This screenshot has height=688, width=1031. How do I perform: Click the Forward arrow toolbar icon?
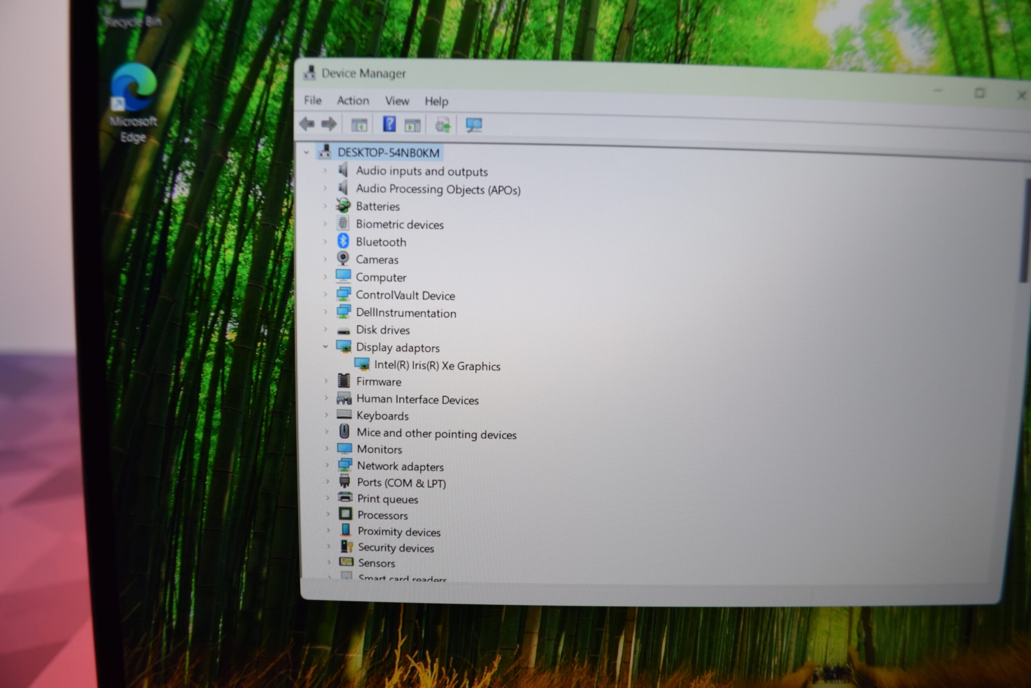[x=329, y=124]
